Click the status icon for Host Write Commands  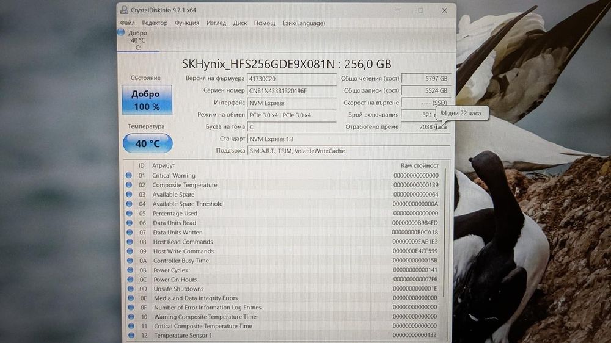(130, 251)
